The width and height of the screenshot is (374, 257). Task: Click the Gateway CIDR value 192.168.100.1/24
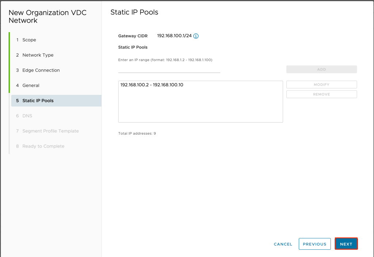tap(174, 36)
